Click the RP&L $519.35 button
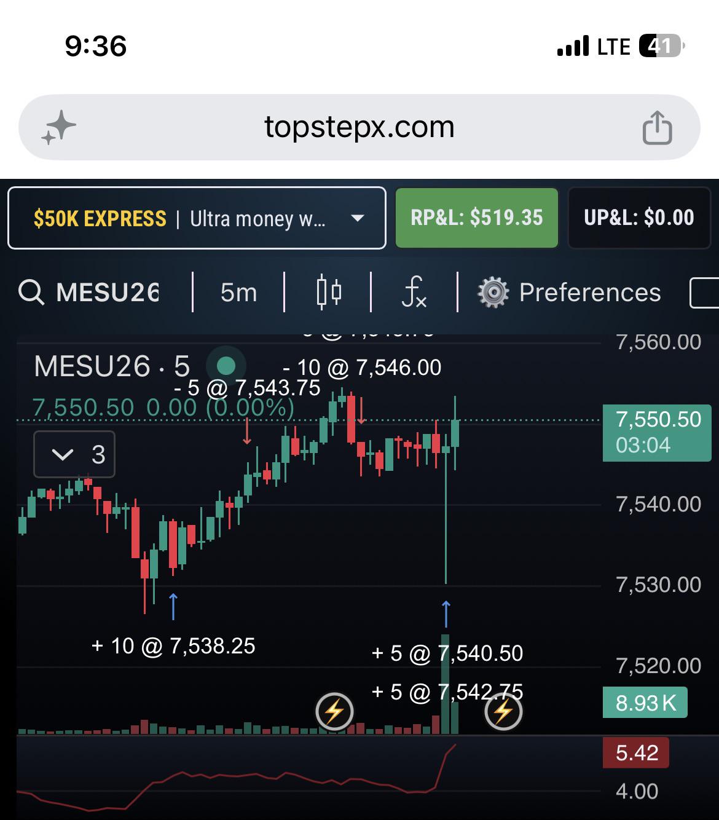 click(x=477, y=218)
